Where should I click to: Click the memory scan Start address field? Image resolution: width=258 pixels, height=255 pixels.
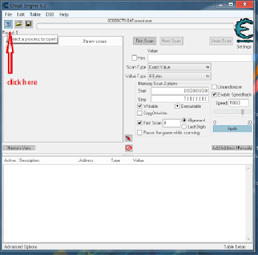tap(180, 91)
